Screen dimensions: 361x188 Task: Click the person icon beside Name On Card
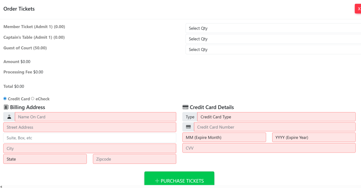[x=9, y=117]
